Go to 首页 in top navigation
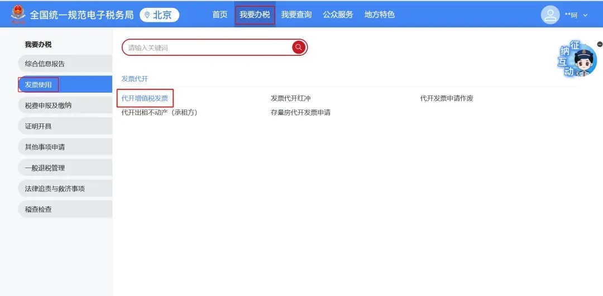 click(220, 15)
